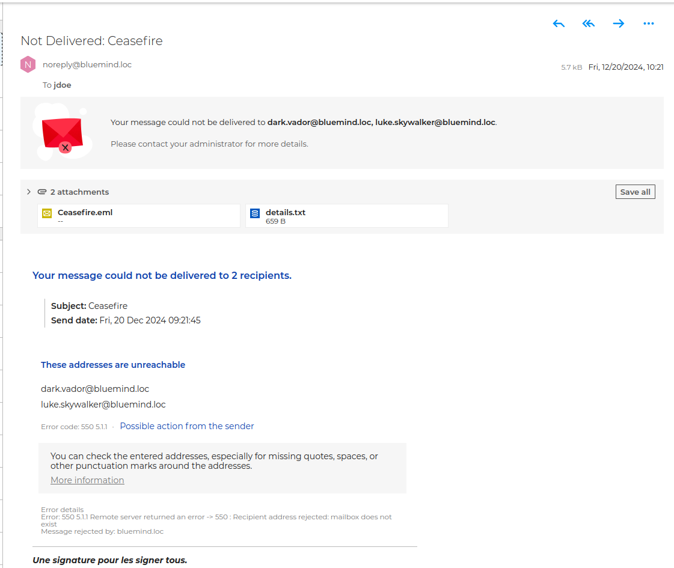Click the details.txt file icon

255,213
